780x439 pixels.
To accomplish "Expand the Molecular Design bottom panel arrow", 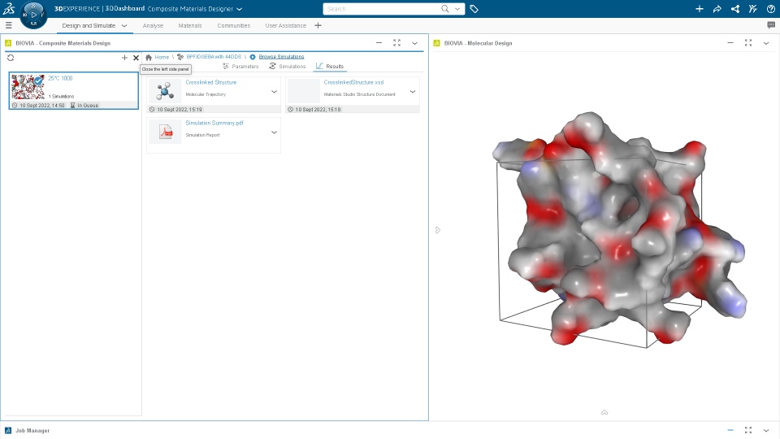I will pyautogui.click(x=604, y=412).
